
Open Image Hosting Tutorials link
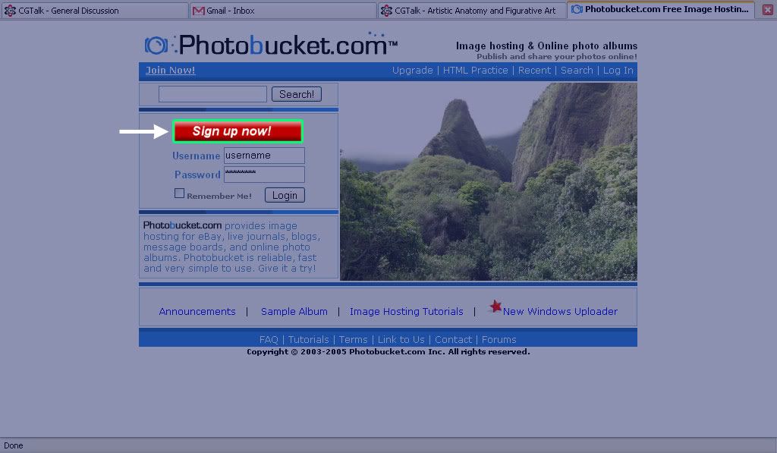(407, 312)
